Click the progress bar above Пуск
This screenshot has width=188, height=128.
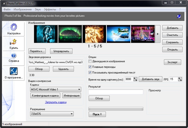(x=116, y=109)
